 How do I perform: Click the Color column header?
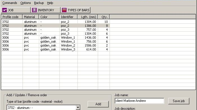[x=49, y=17]
